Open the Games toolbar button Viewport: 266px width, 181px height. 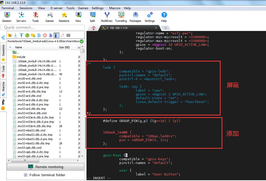[x=49, y=17]
